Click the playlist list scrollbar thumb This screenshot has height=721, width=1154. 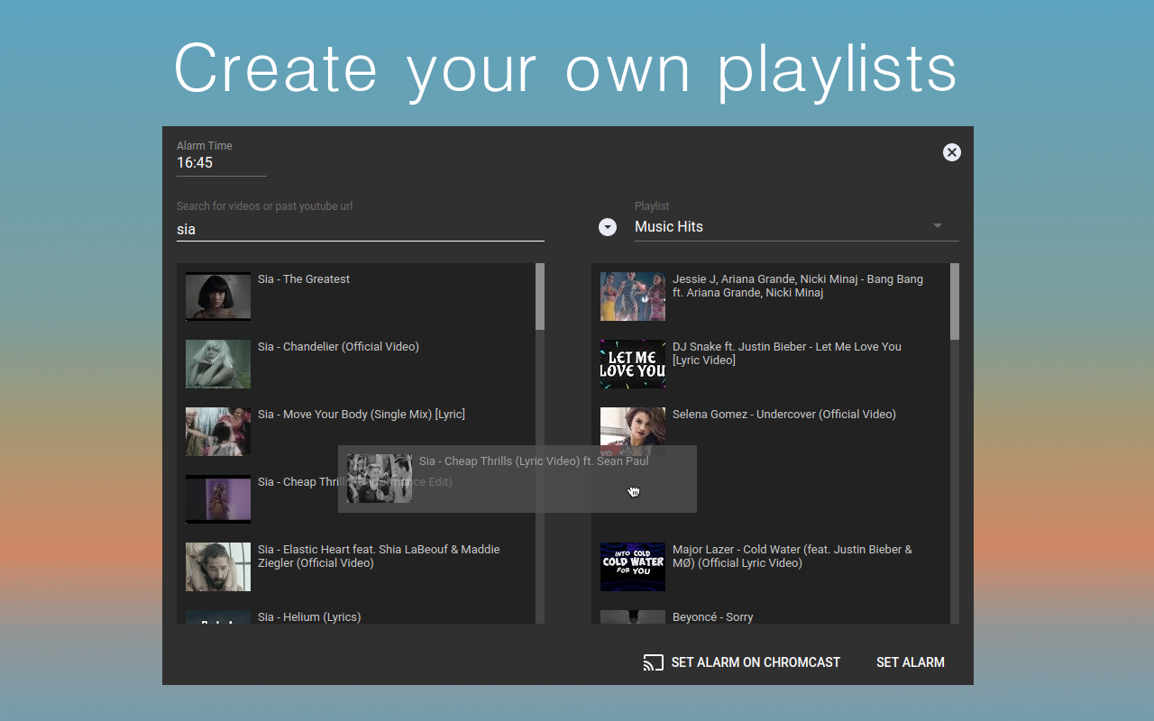[x=955, y=301]
